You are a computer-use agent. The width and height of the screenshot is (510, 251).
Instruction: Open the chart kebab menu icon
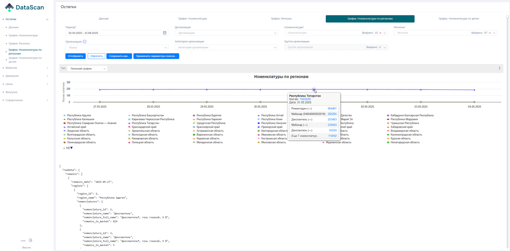click(500, 68)
